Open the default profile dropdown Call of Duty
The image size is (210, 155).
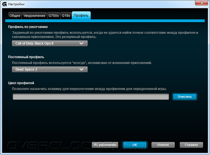click(50, 43)
